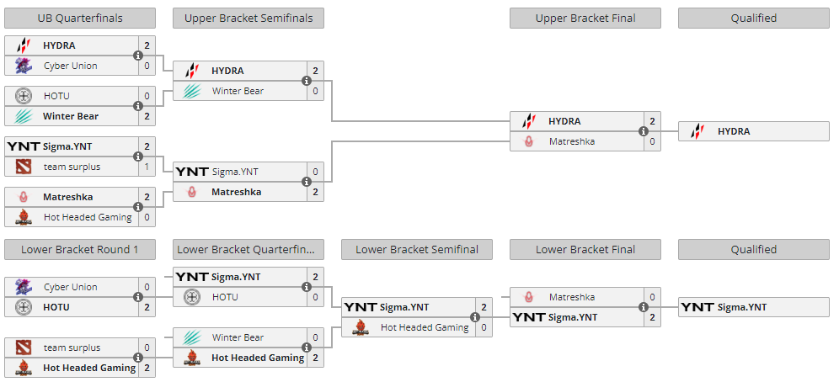Click the Lower Bracket Quarterfinals header
The width and height of the screenshot is (839, 382).
[x=248, y=249]
